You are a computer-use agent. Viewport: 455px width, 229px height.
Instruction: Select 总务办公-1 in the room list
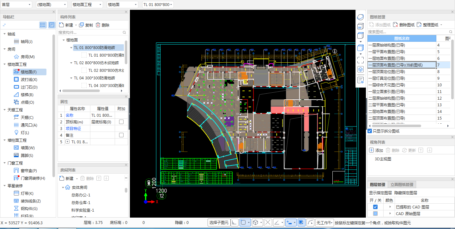pos(81,195)
